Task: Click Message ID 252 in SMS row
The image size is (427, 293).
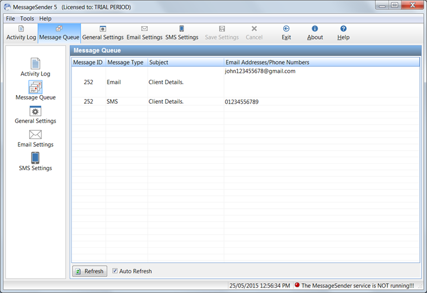Action: click(x=88, y=102)
